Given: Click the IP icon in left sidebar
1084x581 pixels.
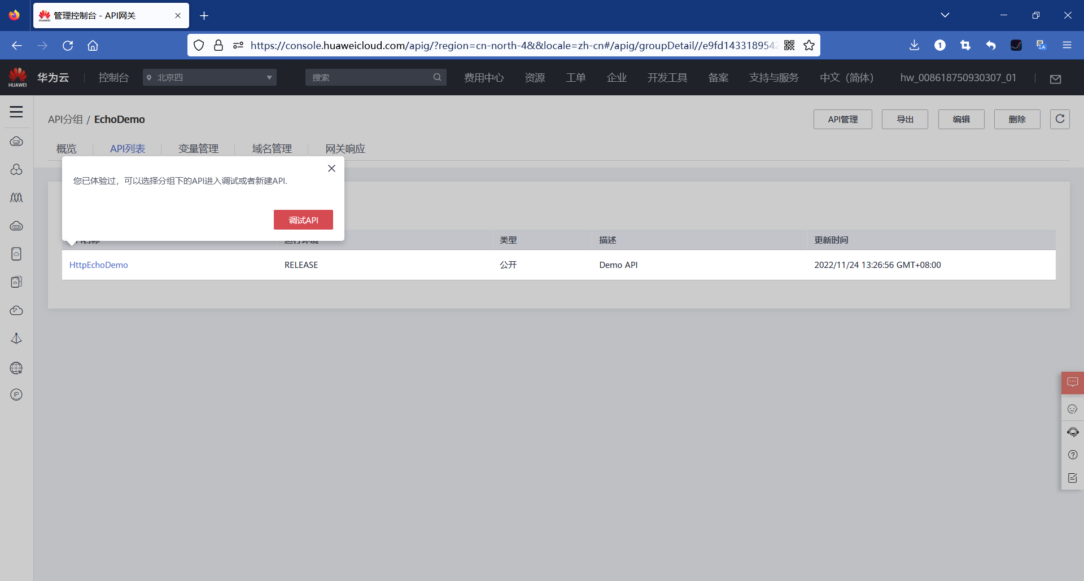Looking at the screenshot, I should coord(16,395).
